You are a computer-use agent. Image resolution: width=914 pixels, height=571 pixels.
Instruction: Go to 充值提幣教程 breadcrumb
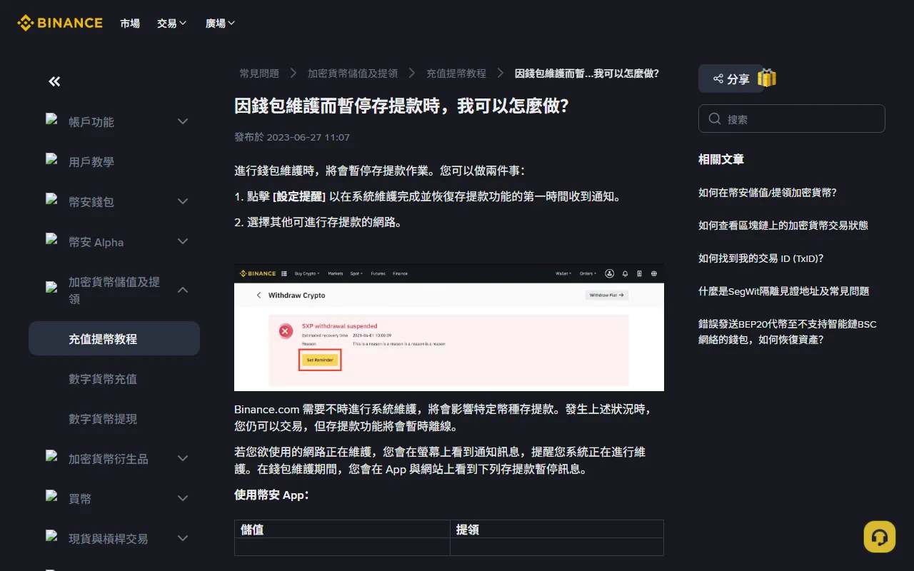(x=456, y=74)
